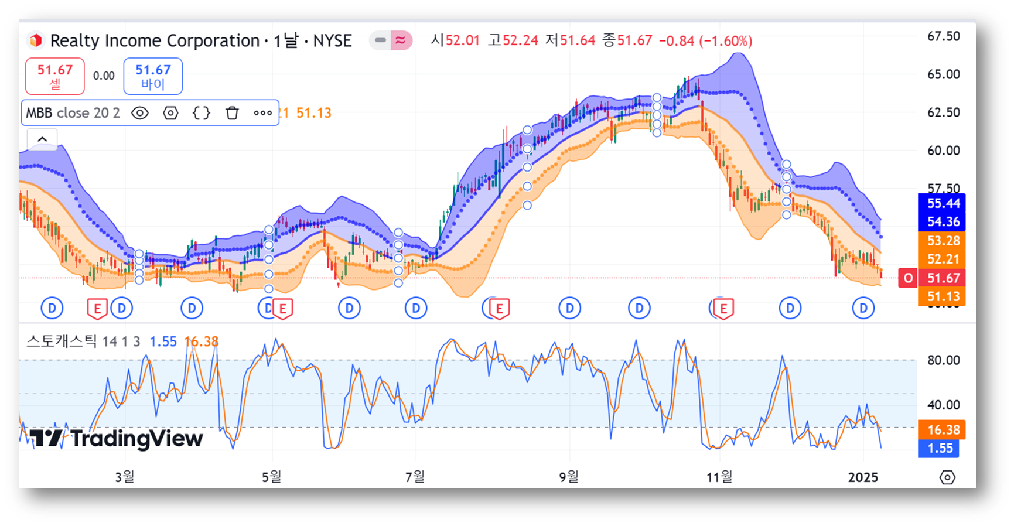The image size is (1014, 526).
Task: Click the 60.00 price scale label
Action: tap(943, 151)
